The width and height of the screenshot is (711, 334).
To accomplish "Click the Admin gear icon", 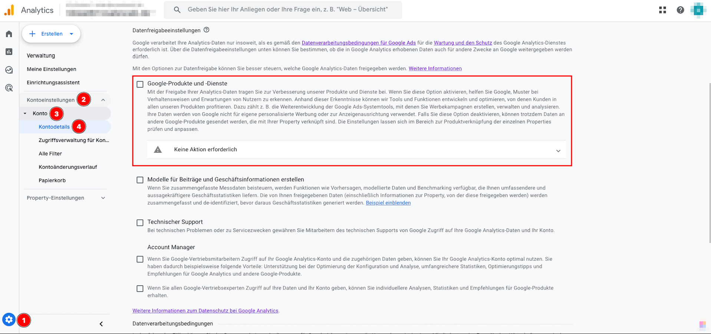I will (9, 320).
